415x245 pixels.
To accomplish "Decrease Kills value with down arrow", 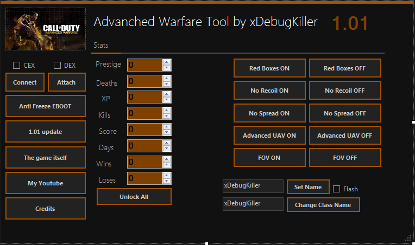I will coord(166,116).
